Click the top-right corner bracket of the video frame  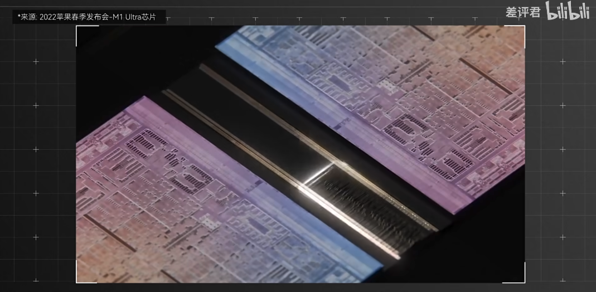(x=515, y=36)
